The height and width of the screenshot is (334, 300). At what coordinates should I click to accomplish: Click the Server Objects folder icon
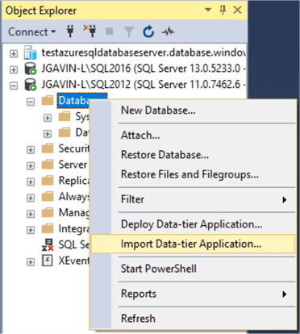click(48, 165)
